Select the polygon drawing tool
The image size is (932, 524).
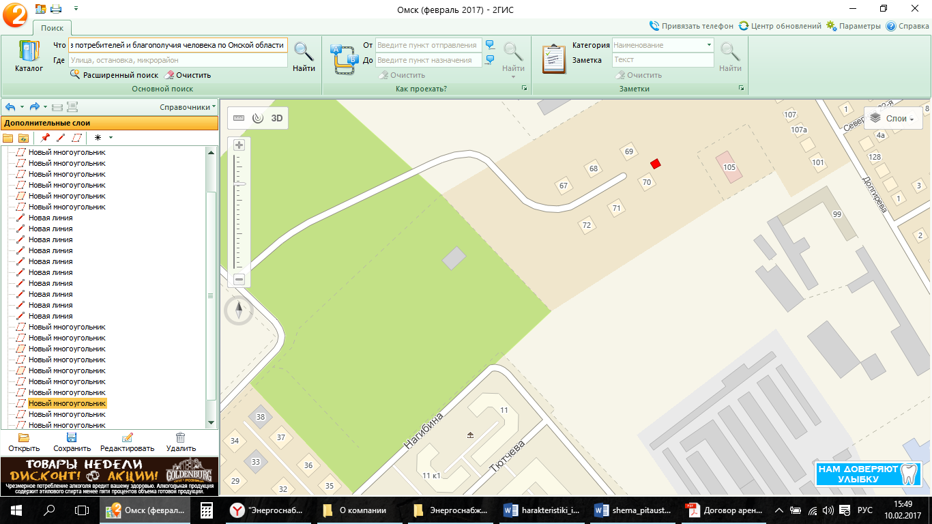tap(76, 137)
